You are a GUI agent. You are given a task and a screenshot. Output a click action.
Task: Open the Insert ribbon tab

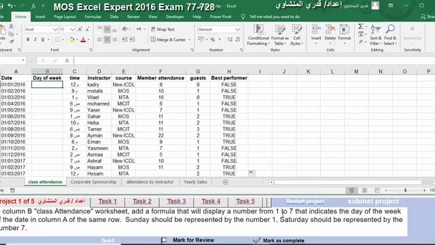coord(40,16)
